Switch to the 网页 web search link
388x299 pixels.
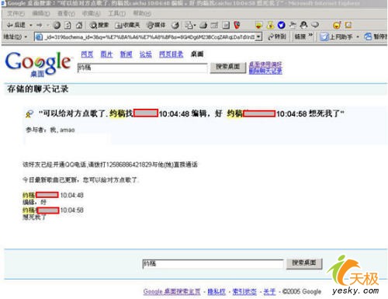click(x=87, y=54)
